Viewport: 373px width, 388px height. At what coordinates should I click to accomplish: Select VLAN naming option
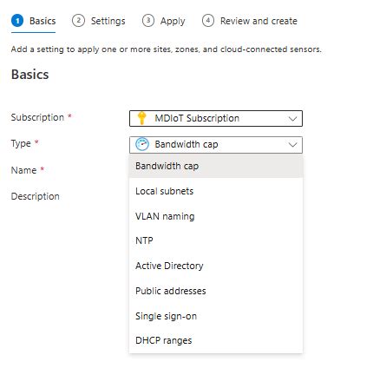[216, 216]
